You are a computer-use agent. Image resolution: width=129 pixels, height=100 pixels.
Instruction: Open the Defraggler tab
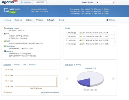click(x=51, y=20)
